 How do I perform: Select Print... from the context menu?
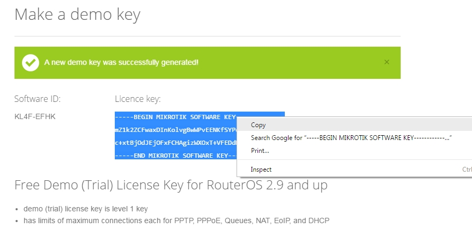point(260,151)
